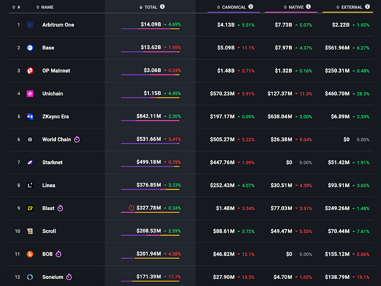Open the TOTAL column info icon
This screenshot has height=286, width=381.
162,7
